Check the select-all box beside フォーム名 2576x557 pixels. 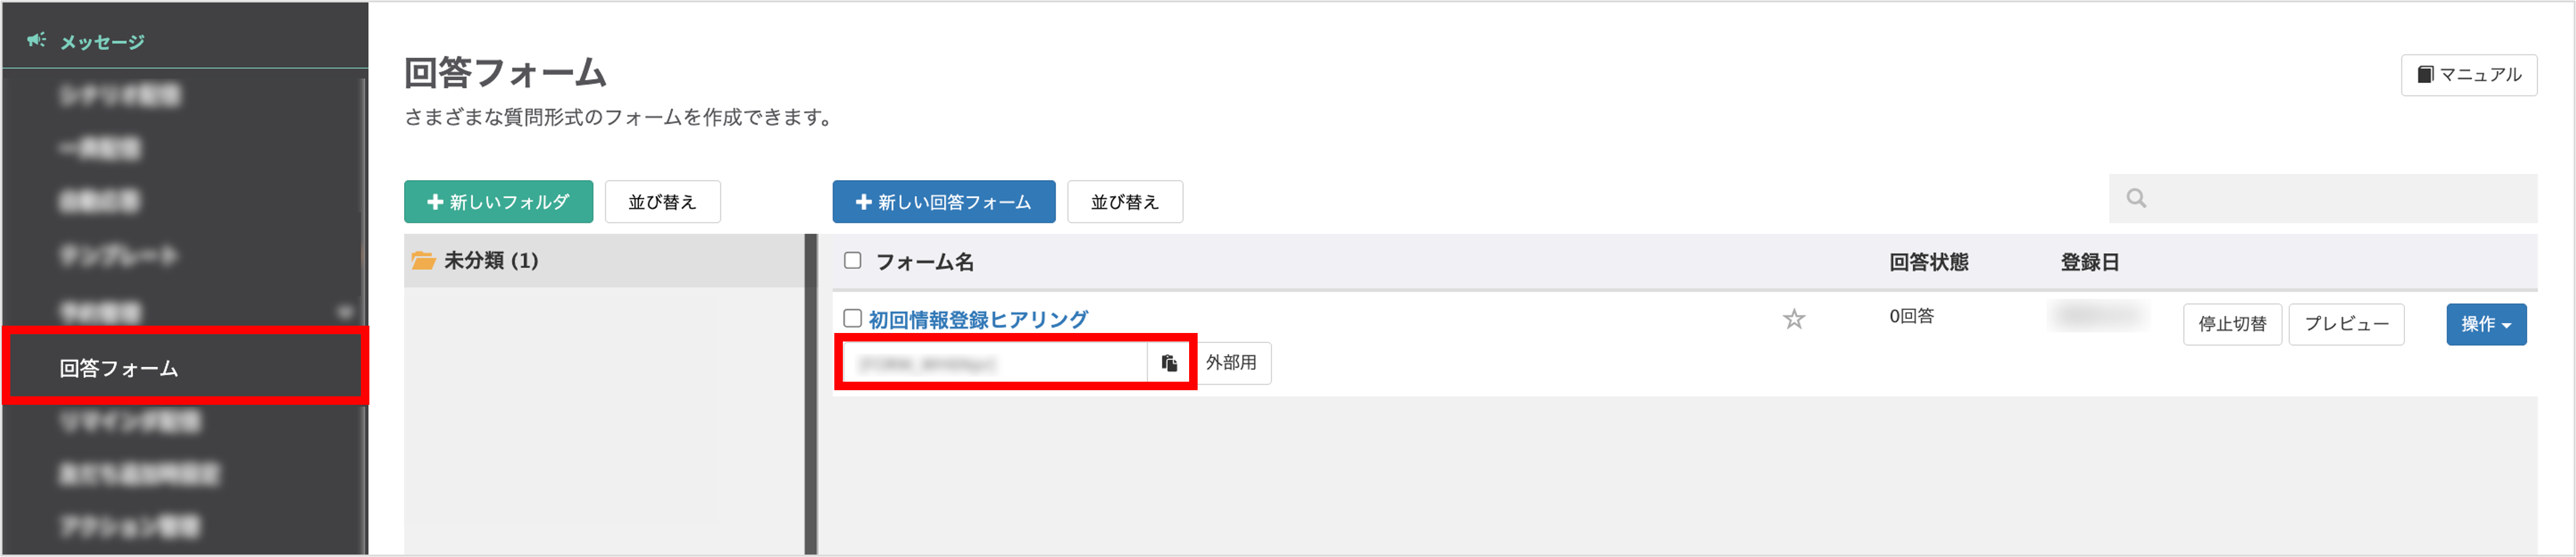pos(852,261)
